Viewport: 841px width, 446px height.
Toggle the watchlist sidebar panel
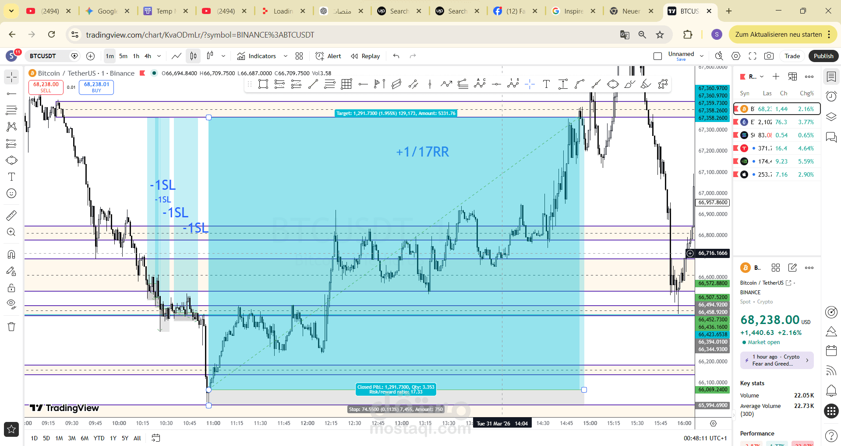click(x=831, y=77)
